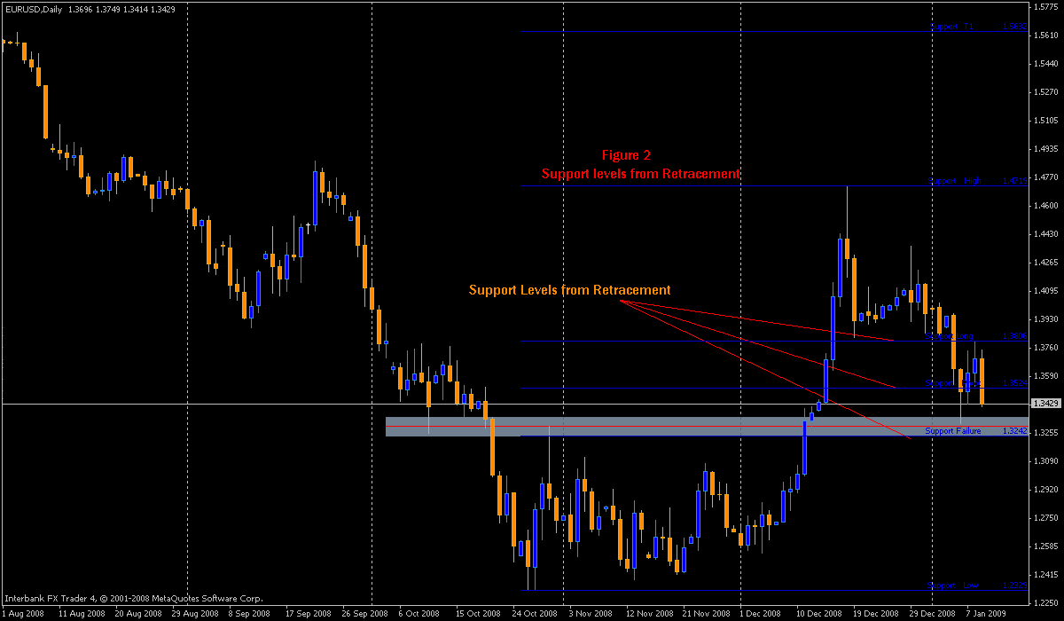Click the '1 Aug 2008' date label

click(23, 614)
